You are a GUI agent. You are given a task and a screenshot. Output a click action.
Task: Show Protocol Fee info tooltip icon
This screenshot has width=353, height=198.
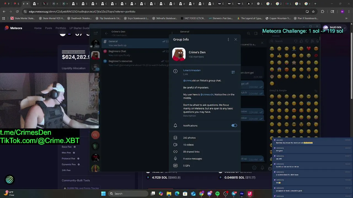(x=78, y=158)
